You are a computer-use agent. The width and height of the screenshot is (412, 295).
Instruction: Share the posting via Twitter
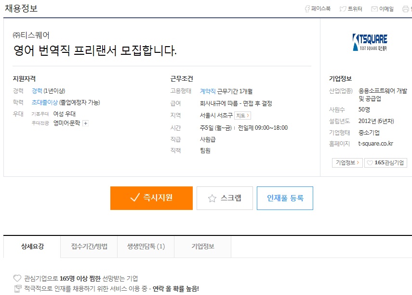click(x=352, y=9)
